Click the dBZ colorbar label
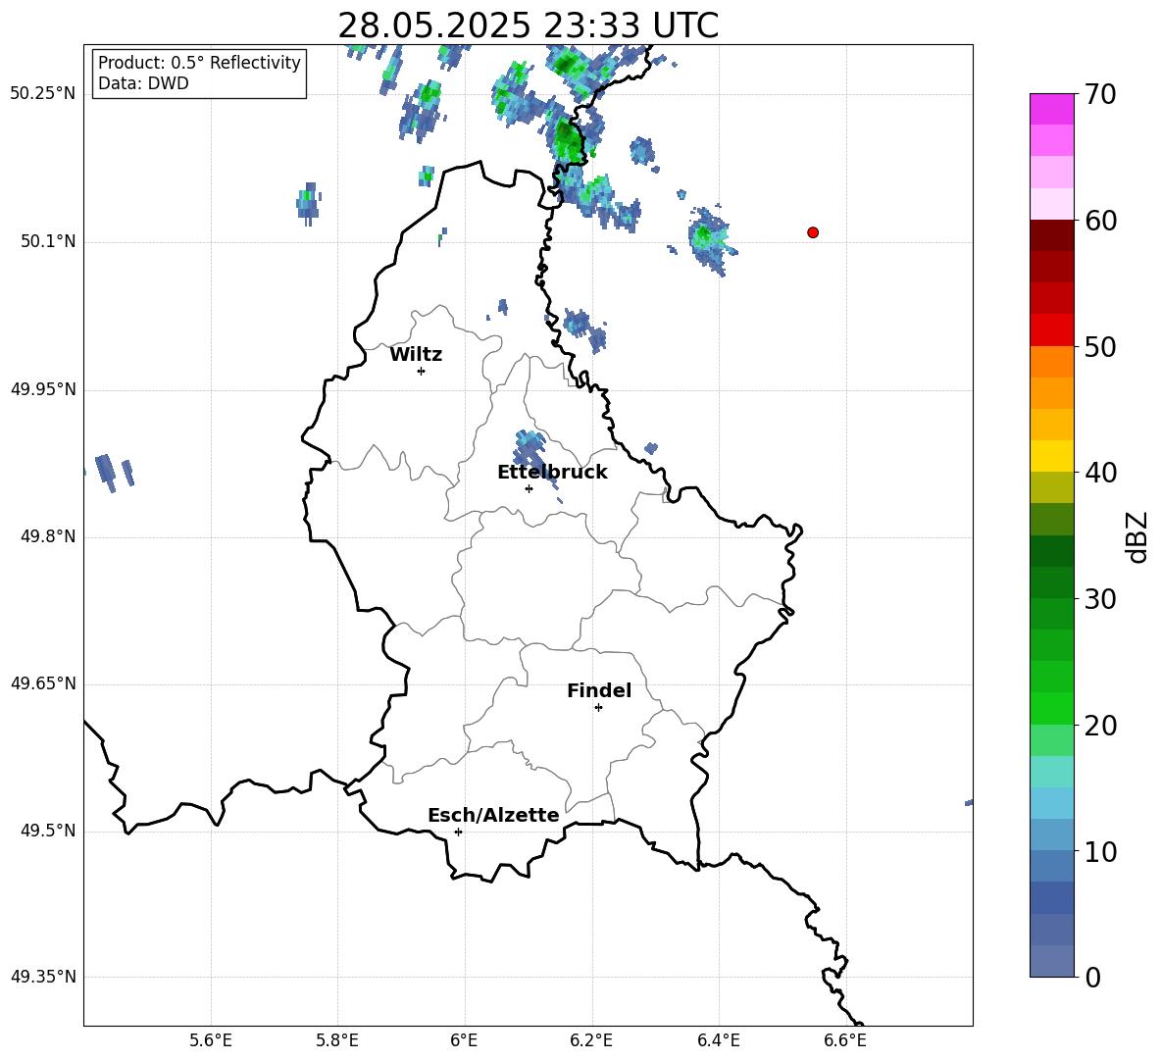The image size is (1161, 1060). click(1137, 536)
